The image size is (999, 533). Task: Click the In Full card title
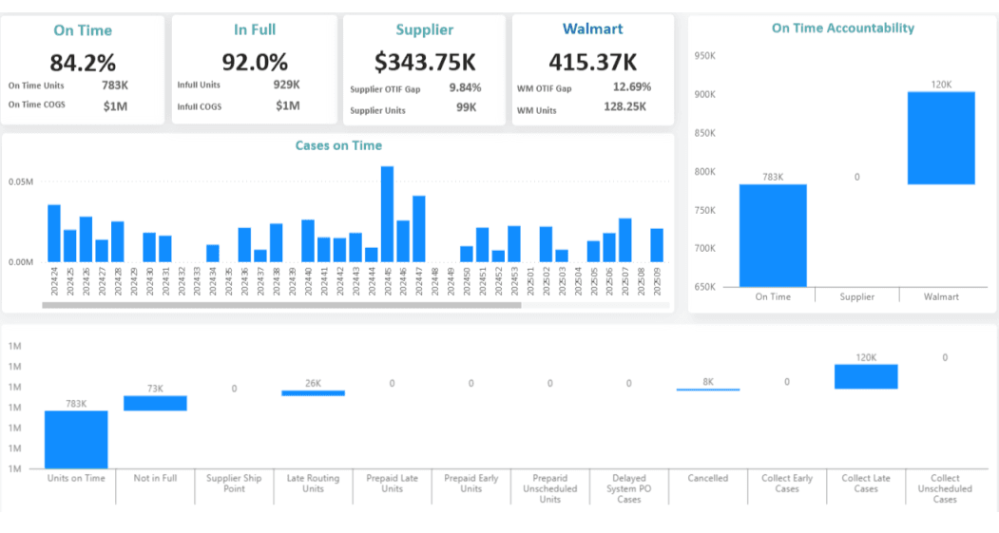(x=255, y=29)
